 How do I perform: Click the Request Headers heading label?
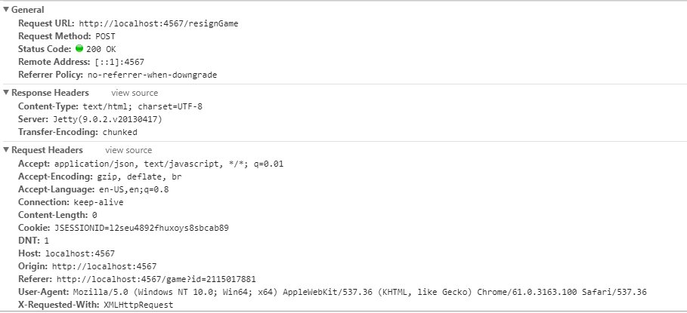(x=47, y=150)
